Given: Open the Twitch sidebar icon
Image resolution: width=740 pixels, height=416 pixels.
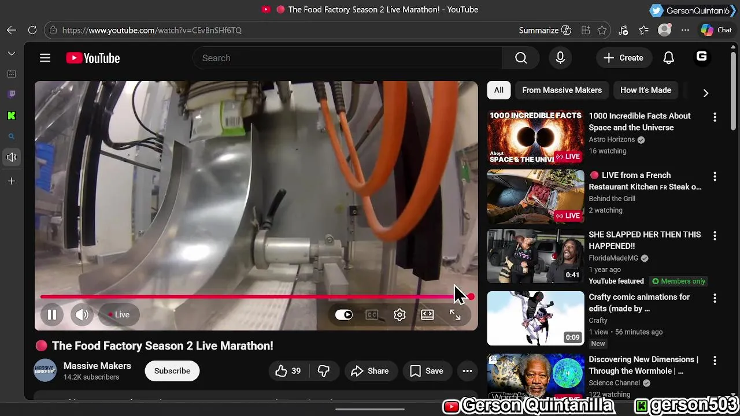Looking at the screenshot, I should (12, 94).
